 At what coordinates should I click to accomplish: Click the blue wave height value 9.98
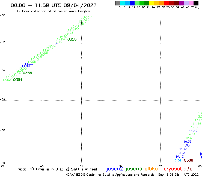[182, 153]
